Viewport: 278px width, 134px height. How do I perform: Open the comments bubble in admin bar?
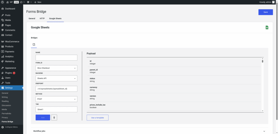29,2
